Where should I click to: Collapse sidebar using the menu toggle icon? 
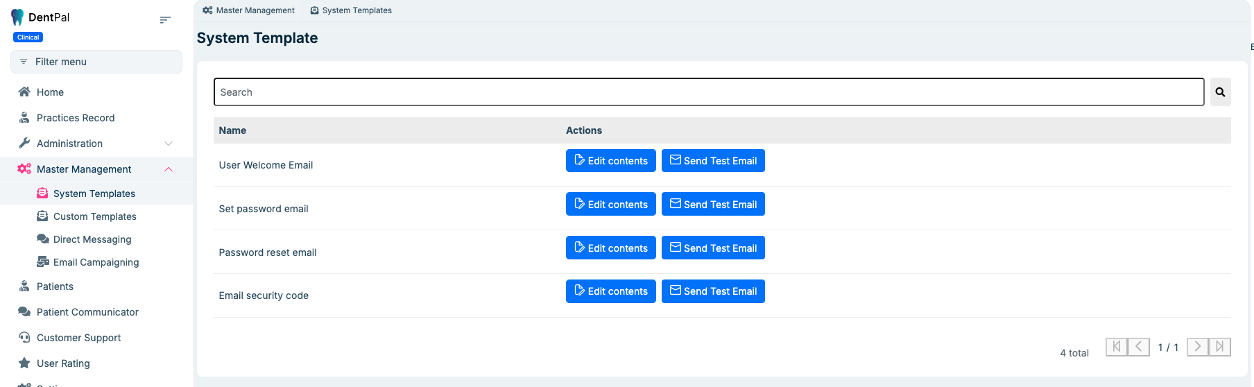[165, 20]
